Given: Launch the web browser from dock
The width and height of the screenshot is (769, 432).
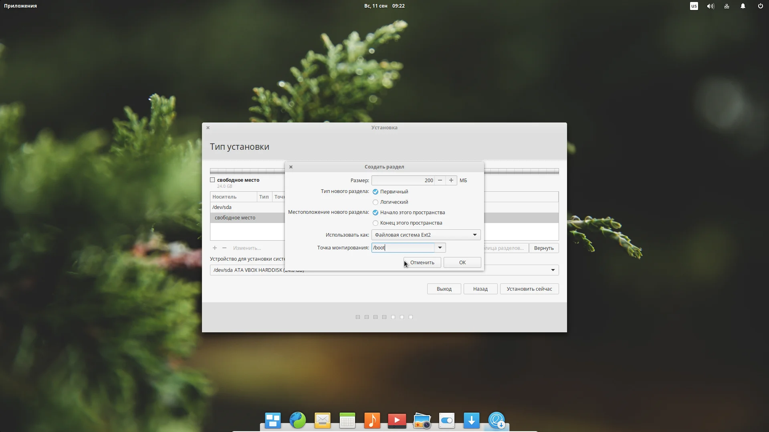Looking at the screenshot, I should point(298,420).
